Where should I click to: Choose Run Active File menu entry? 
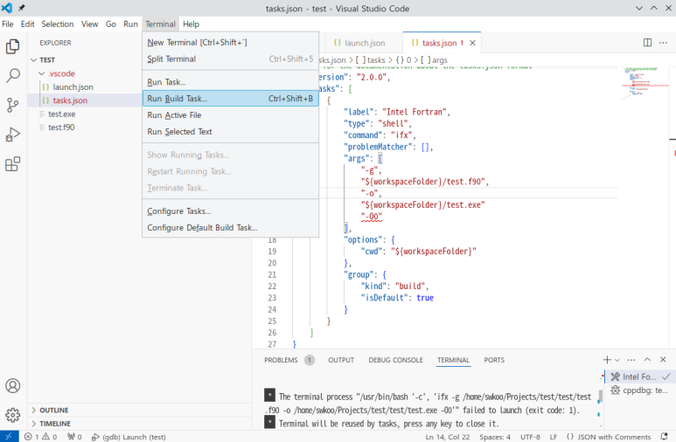(230, 115)
